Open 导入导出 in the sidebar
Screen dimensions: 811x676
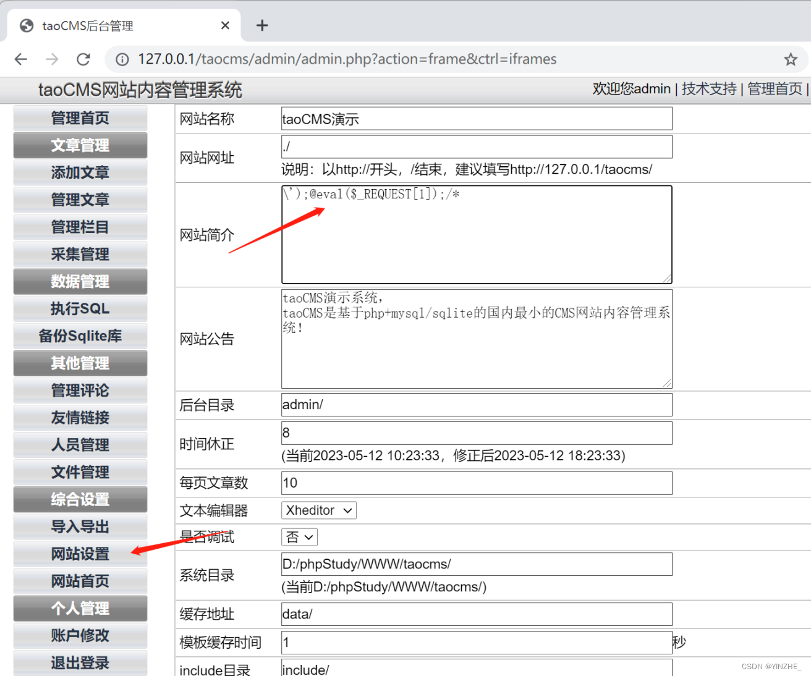(x=80, y=526)
